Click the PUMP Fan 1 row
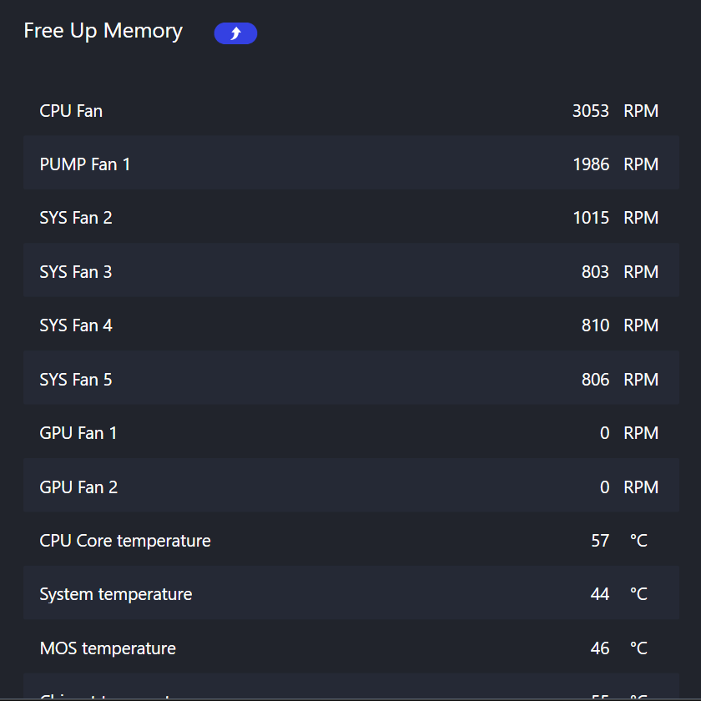Image resolution: width=701 pixels, height=701 pixels. click(x=351, y=163)
